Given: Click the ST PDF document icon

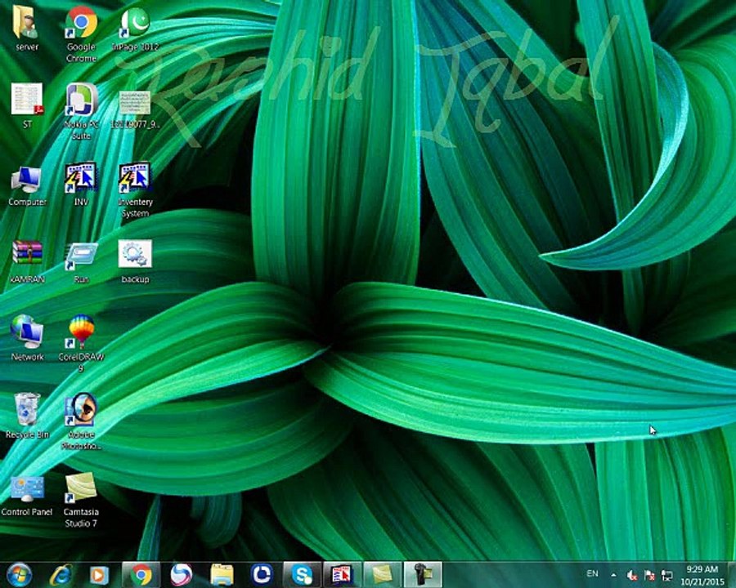Looking at the screenshot, I should pyautogui.click(x=27, y=101).
